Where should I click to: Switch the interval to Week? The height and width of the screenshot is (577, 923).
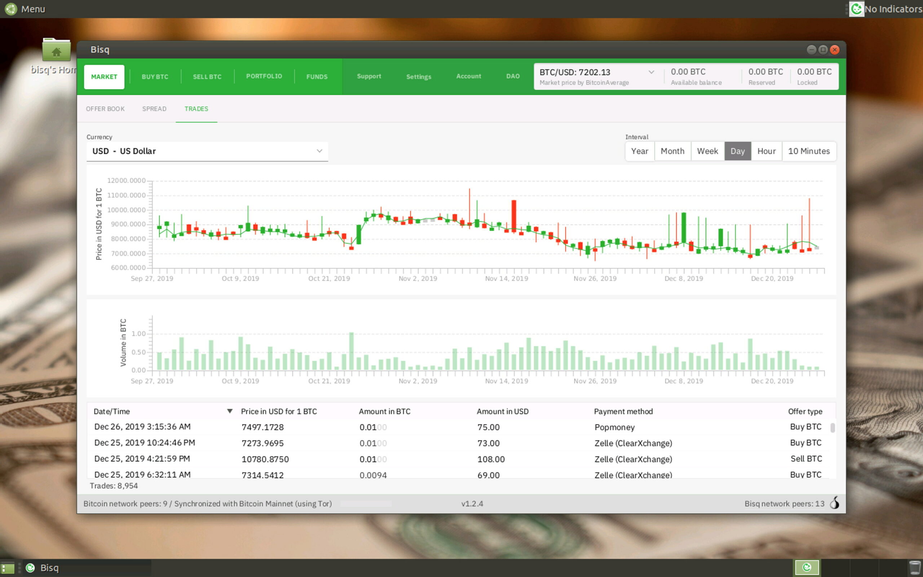pyautogui.click(x=707, y=151)
